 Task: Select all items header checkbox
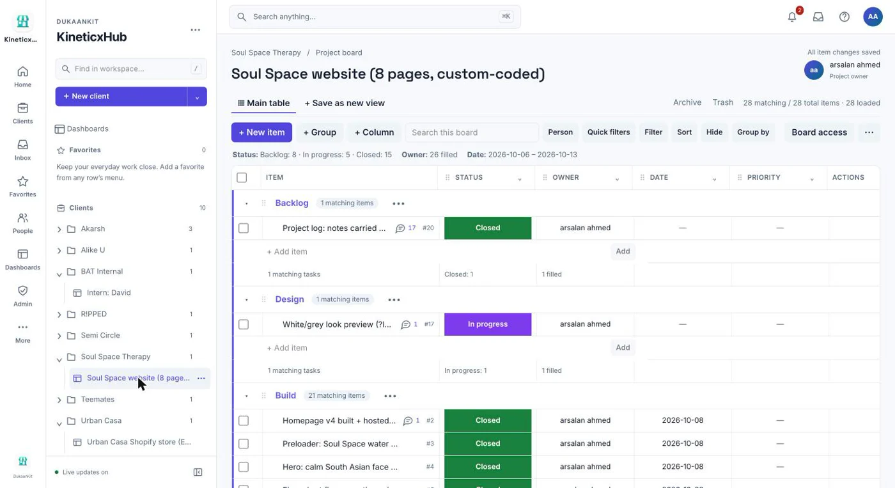242,178
